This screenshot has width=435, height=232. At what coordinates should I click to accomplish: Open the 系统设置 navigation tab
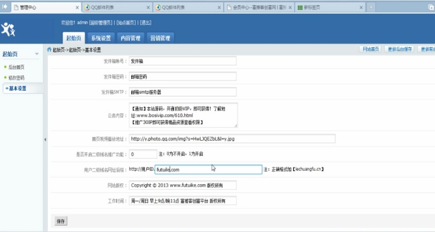pos(101,38)
